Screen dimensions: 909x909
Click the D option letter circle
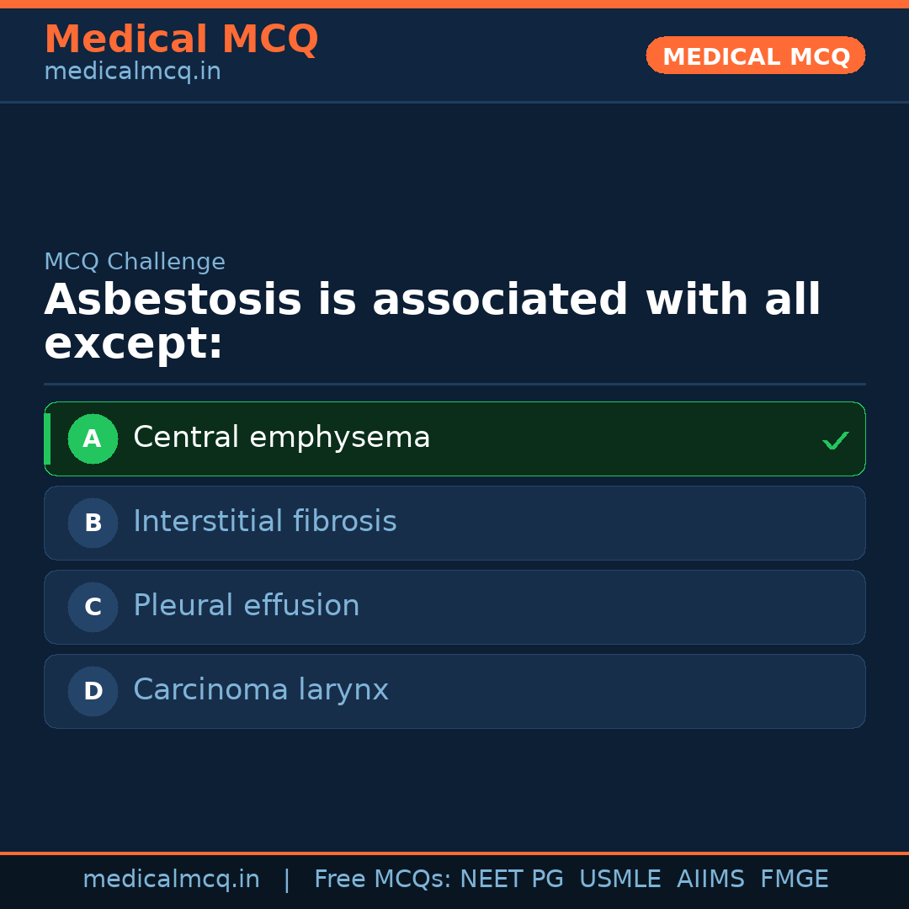click(93, 691)
